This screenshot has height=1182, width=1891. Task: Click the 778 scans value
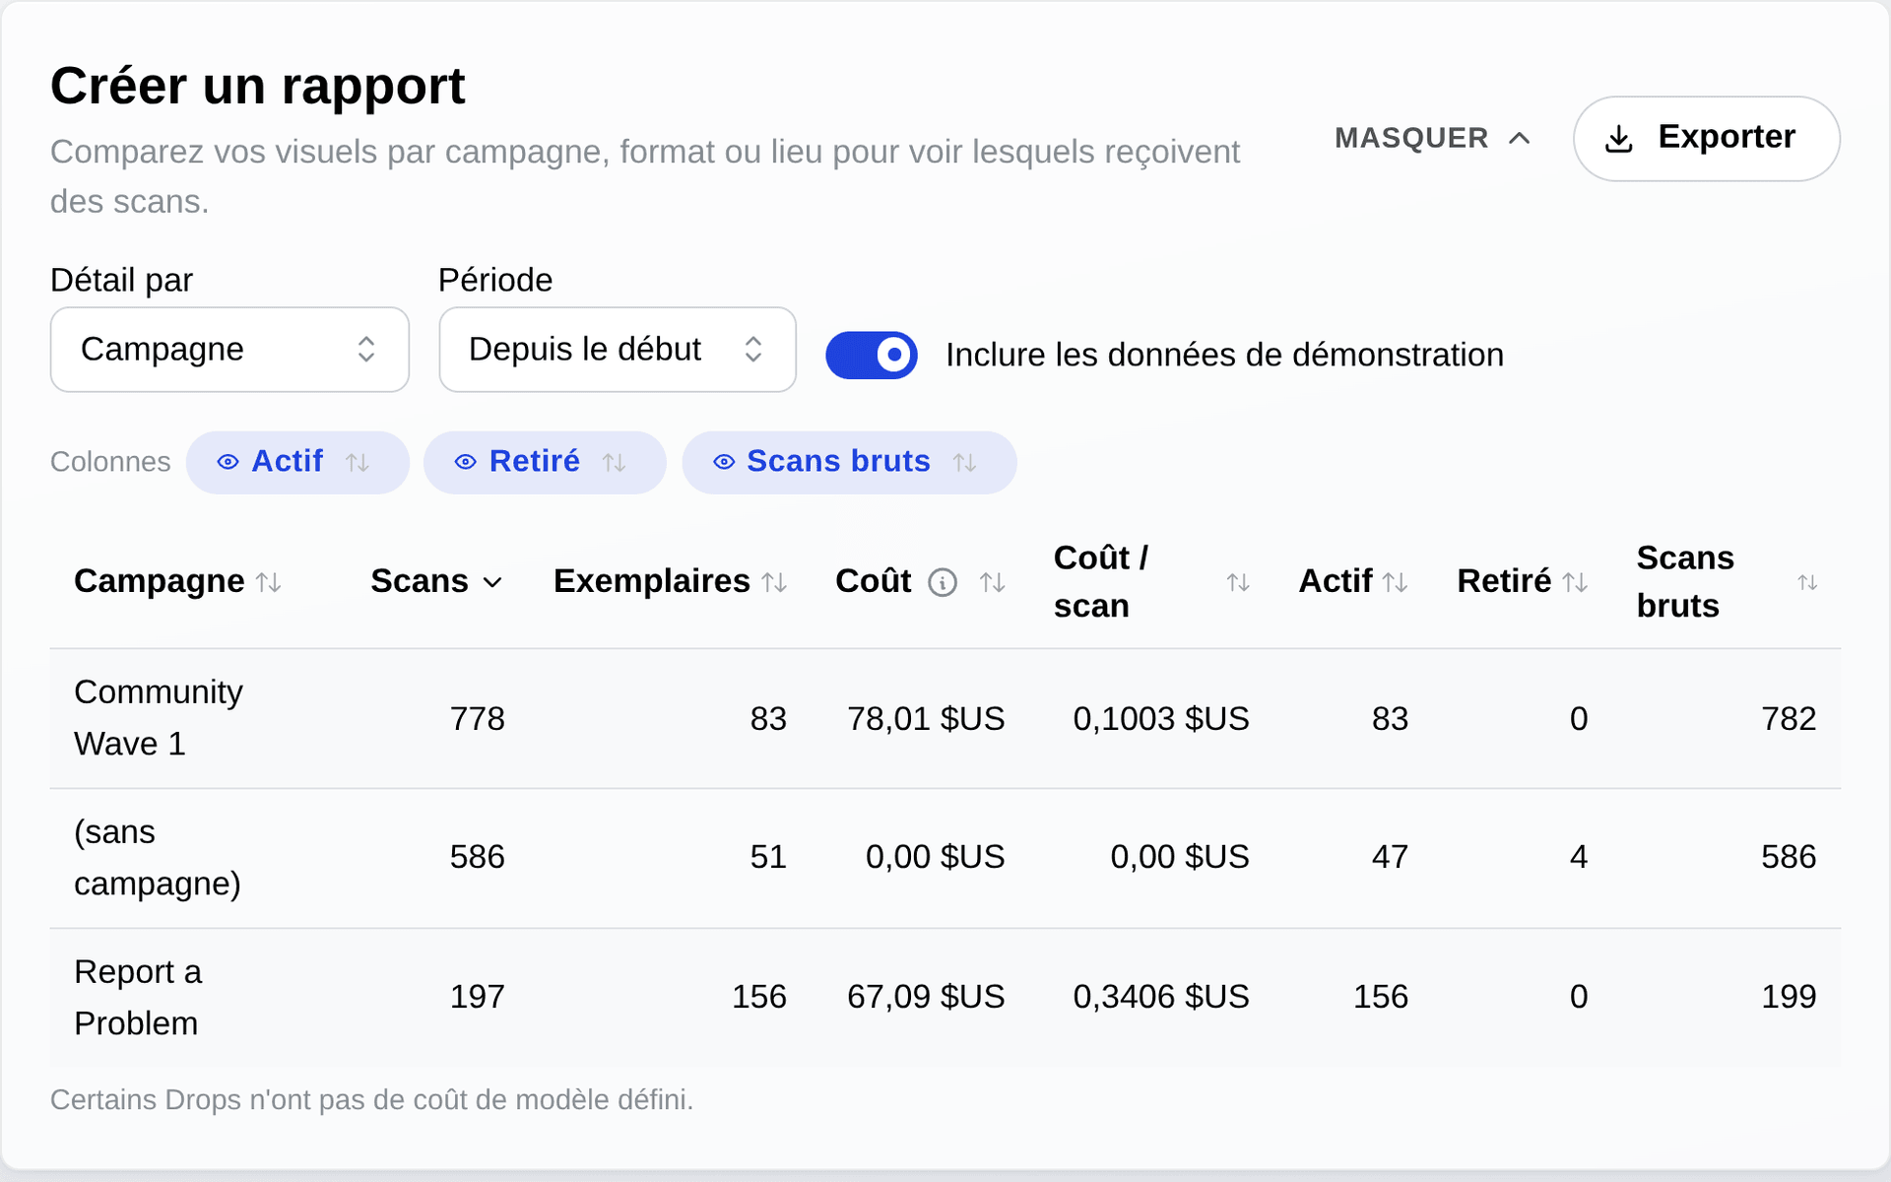coord(478,719)
